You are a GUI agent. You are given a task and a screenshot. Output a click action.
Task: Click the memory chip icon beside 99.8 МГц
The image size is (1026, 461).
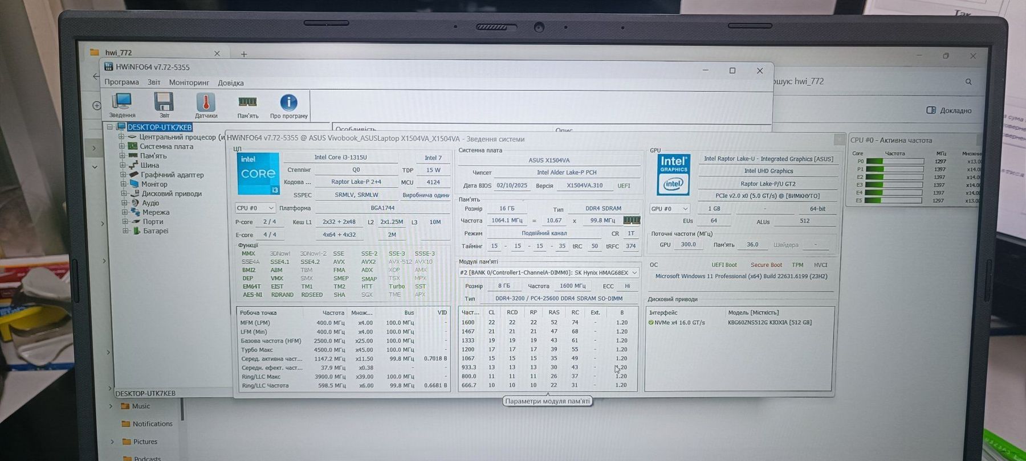click(632, 220)
